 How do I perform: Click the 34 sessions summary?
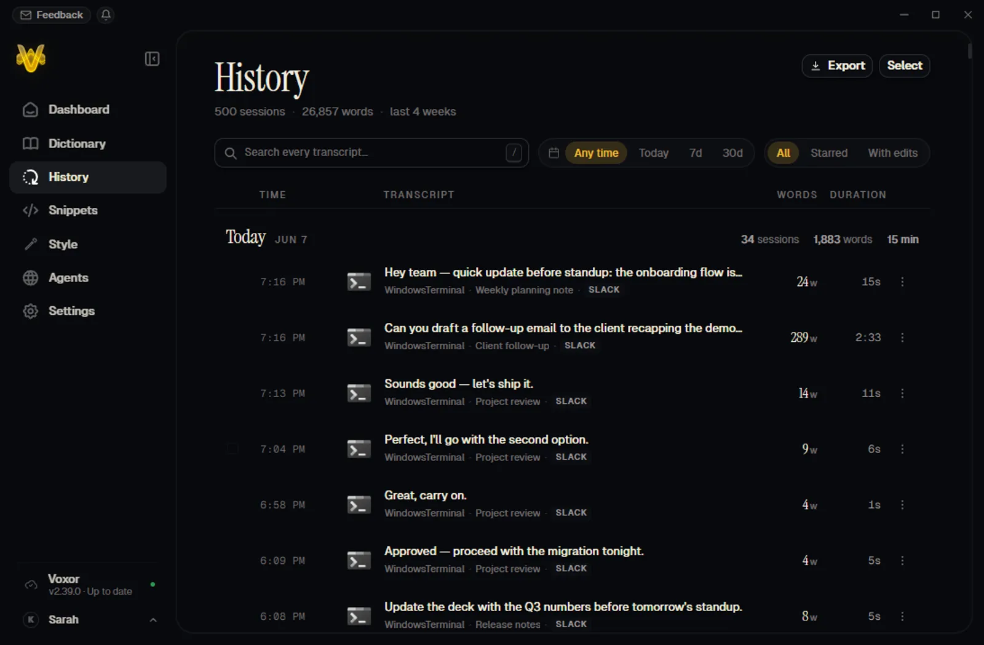(770, 239)
